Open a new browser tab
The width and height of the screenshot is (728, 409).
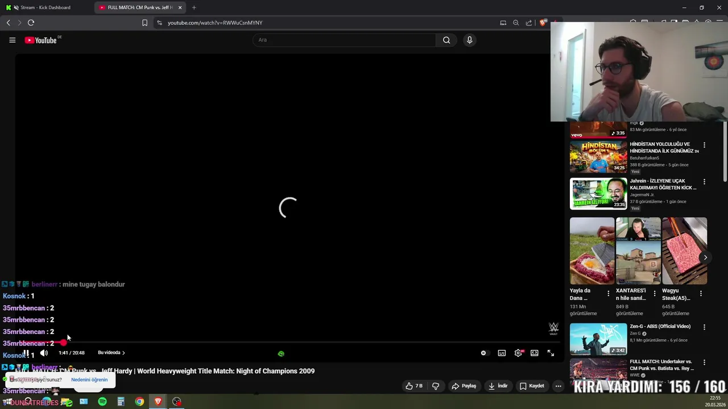[x=194, y=7]
